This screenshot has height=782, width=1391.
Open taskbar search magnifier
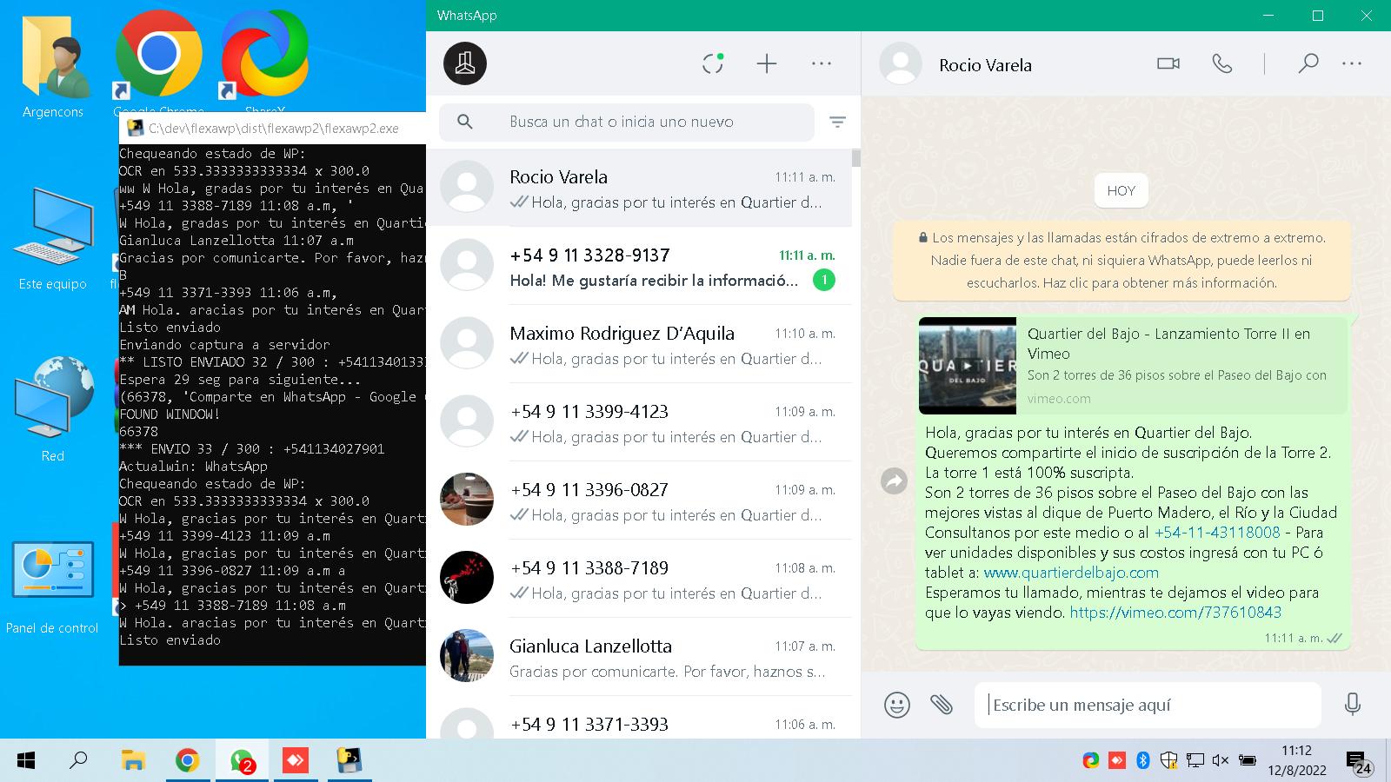point(78,761)
